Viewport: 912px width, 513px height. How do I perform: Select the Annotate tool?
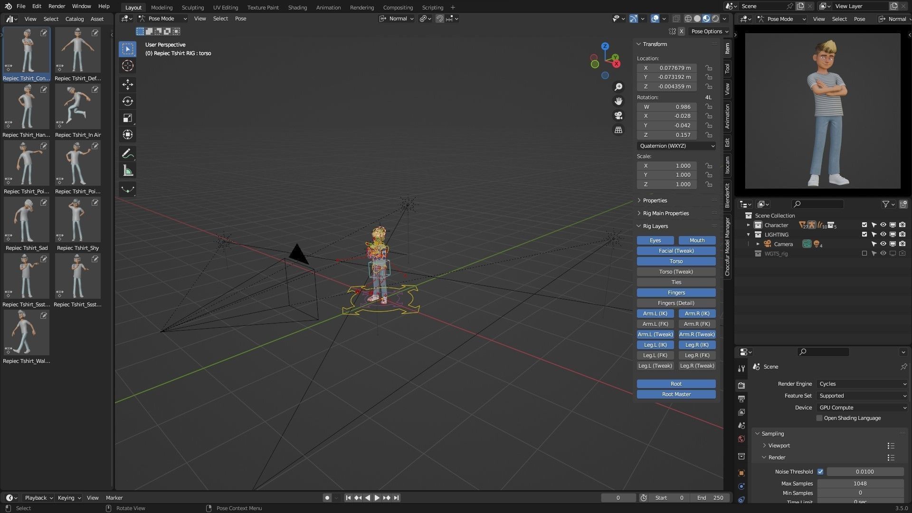pos(127,154)
